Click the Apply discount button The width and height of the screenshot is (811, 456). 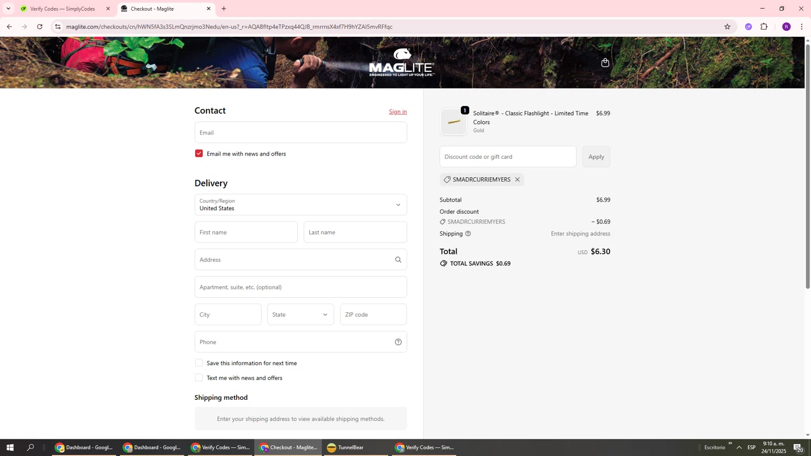[x=596, y=157]
